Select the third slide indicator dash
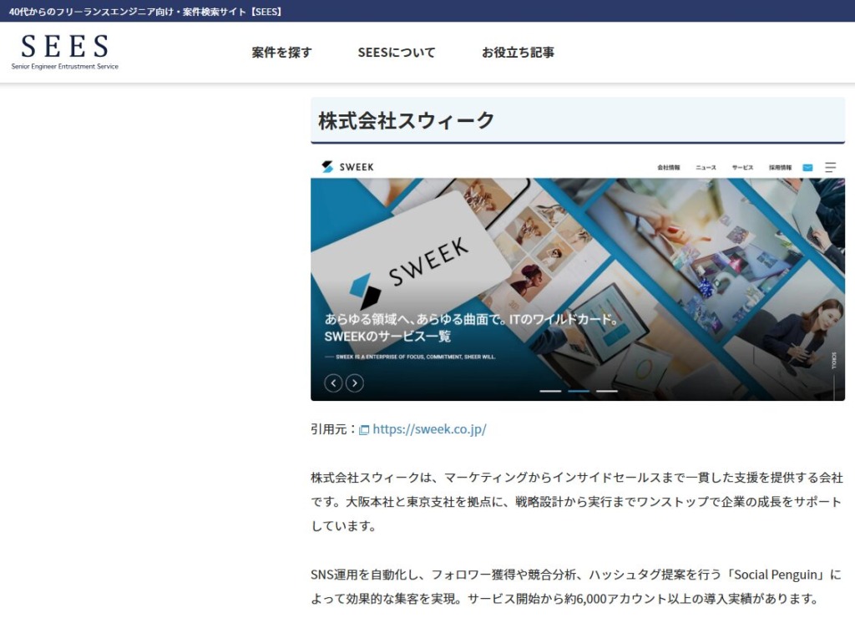 click(x=607, y=391)
